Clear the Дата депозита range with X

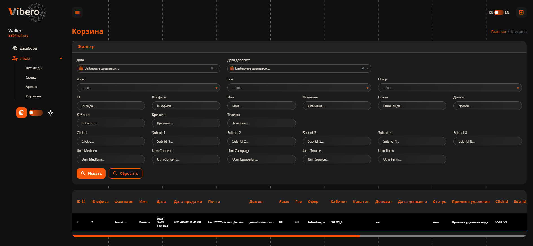(363, 68)
